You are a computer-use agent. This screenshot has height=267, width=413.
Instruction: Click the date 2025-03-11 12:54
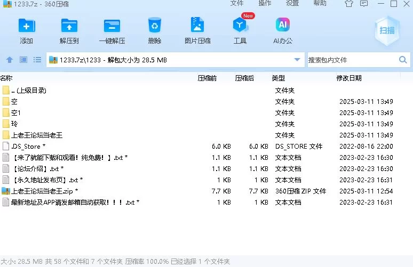pyautogui.click(x=366, y=191)
